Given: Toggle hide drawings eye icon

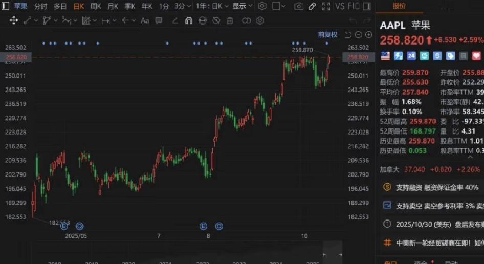Looking at the screenshot, I should tap(216, 20).
